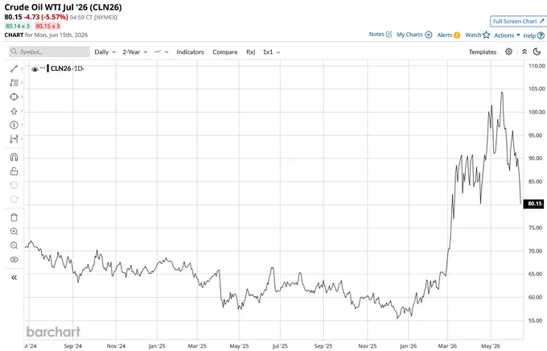Delete drawings with the trash icon
547x351 pixels.
coord(14,217)
